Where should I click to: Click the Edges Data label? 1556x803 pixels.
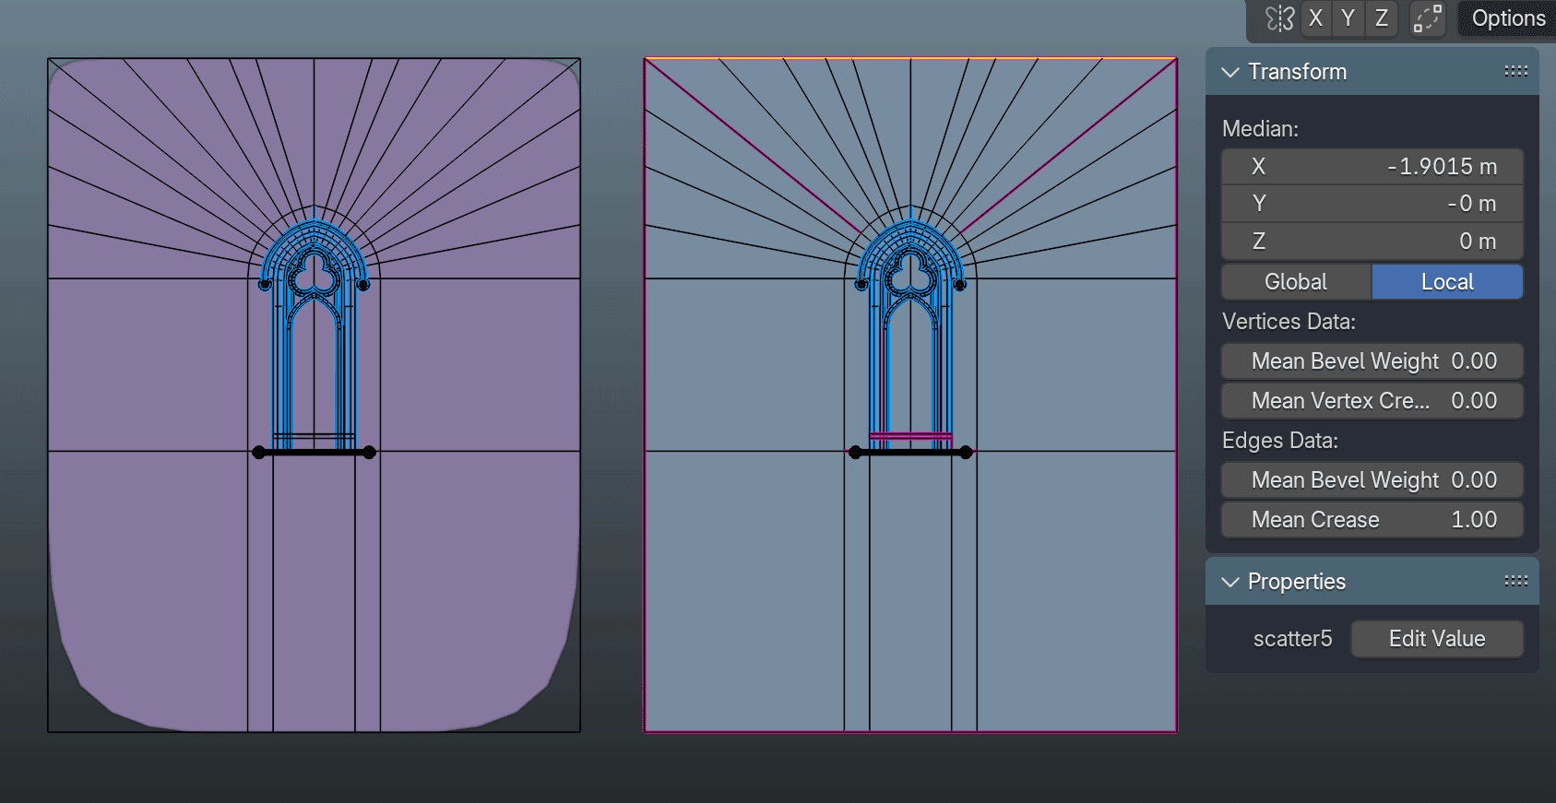pos(1279,441)
